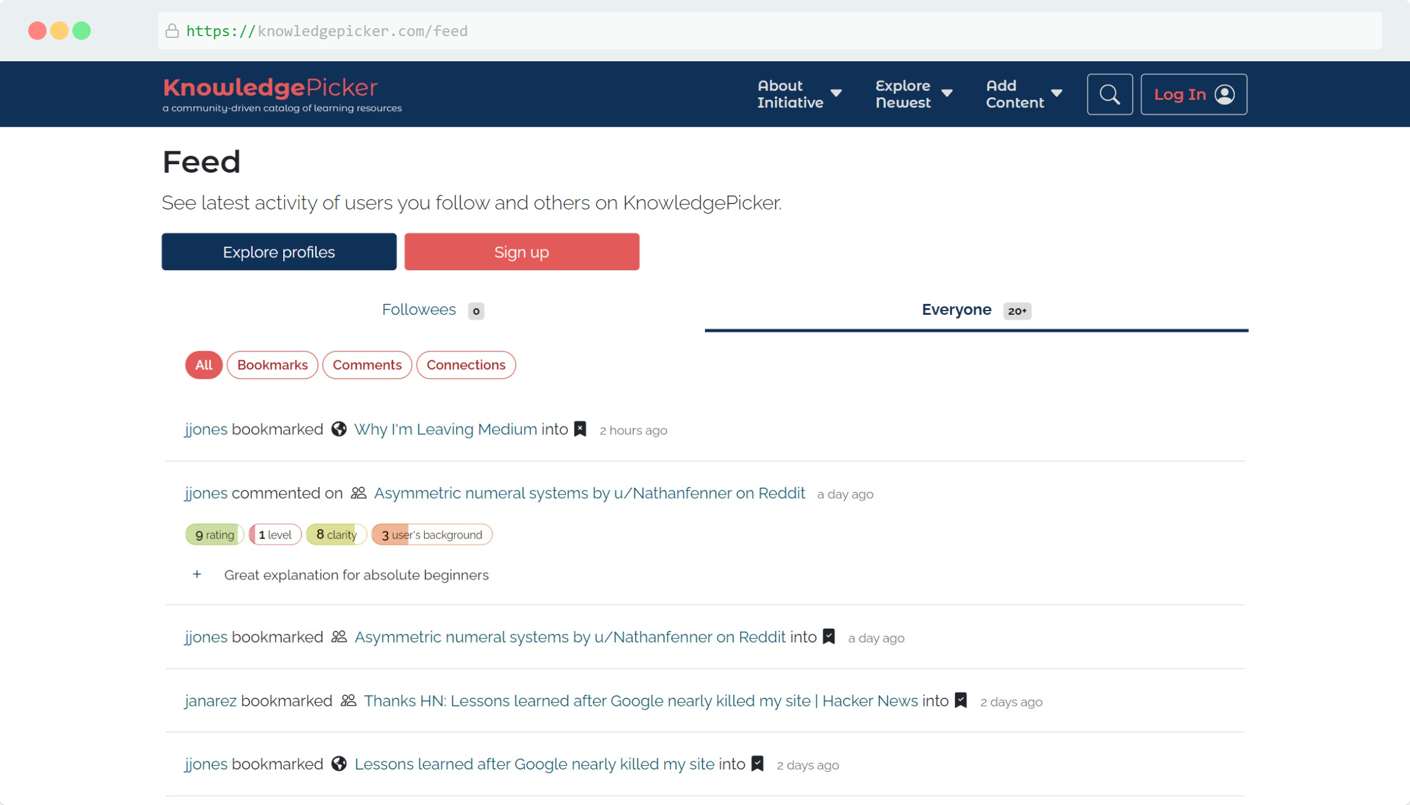The width and height of the screenshot is (1410, 805).
Task: Click bookmark icon after Lessons learned entry
Action: click(758, 763)
